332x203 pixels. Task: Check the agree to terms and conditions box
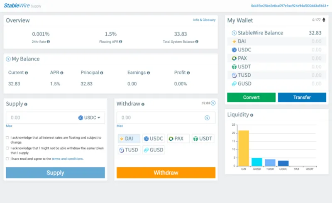7,159
